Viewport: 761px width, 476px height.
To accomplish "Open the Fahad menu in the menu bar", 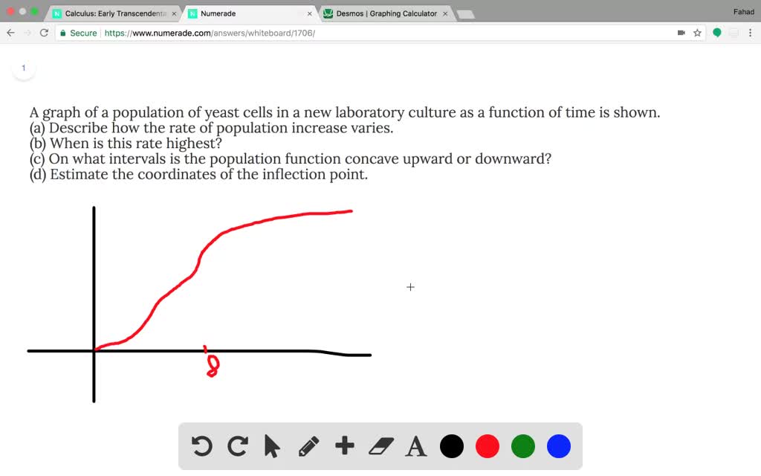I will [743, 11].
